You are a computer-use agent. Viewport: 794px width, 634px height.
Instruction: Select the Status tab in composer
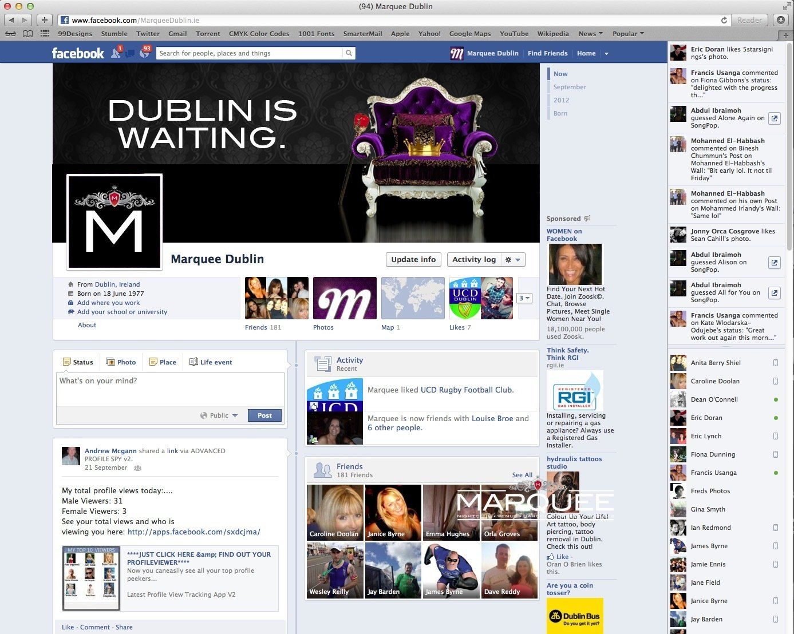pyautogui.click(x=78, y=362)
